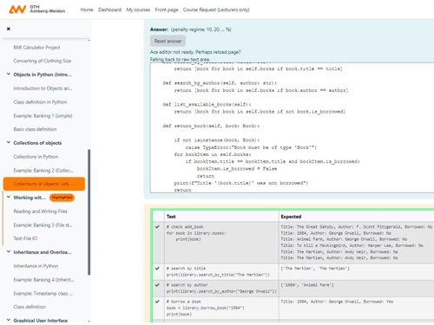Viewport: 434px width, 325px height.
Task: Click the sidebar scrollbar thumb
Action: 89,212
